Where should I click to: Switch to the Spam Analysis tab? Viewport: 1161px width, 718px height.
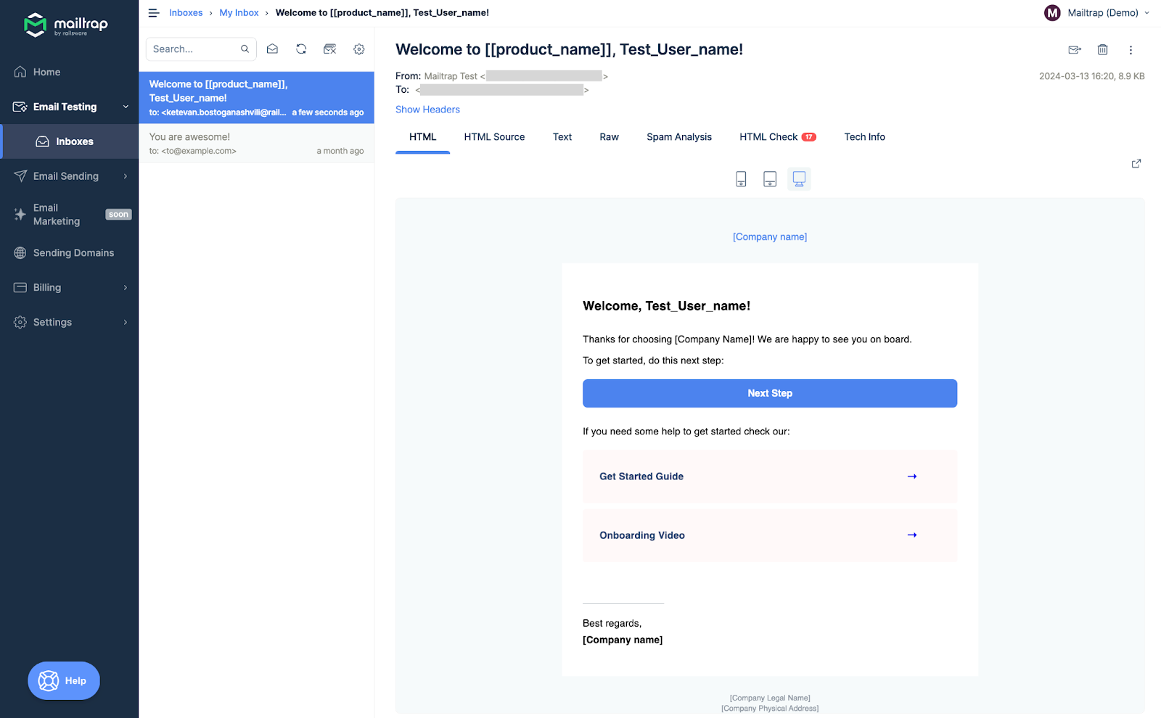pyautogui.click(x=678, y=136)
